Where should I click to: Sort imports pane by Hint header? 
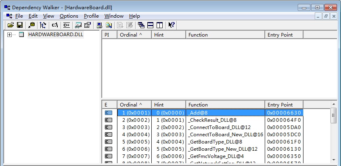169,35
